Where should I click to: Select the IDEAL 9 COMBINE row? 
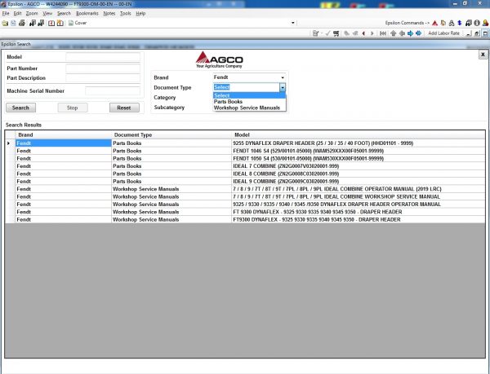point(245,182)
